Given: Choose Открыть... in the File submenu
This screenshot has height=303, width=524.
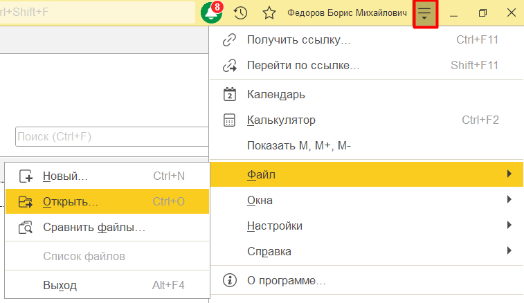Looking at the screenshot, I should click(x=107, y=201).
